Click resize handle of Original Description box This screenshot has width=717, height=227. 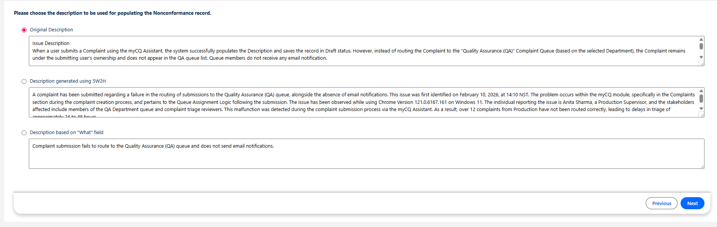(702, 64)
